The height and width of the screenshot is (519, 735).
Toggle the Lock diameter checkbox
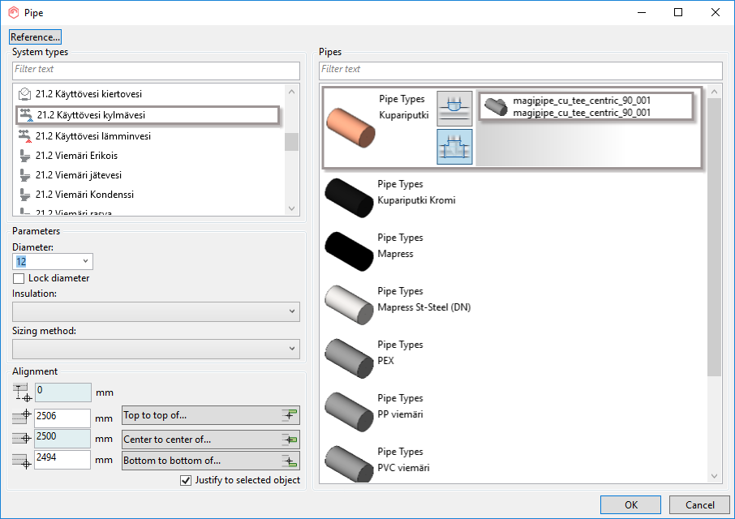tap(19, 278)
